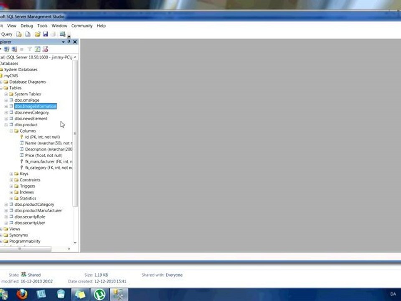Viewport: 401px width, 301px height.
Task: Expand the Constraints folder
Action: tap(11, 180)
